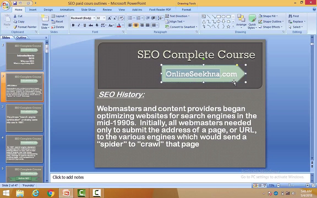Open Character Spacing options
This screenshot has width=317, height=198.
(103, 25)
